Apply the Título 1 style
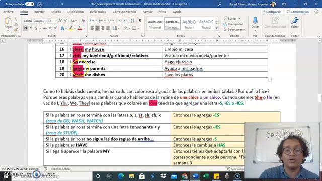 click(189, 24)
